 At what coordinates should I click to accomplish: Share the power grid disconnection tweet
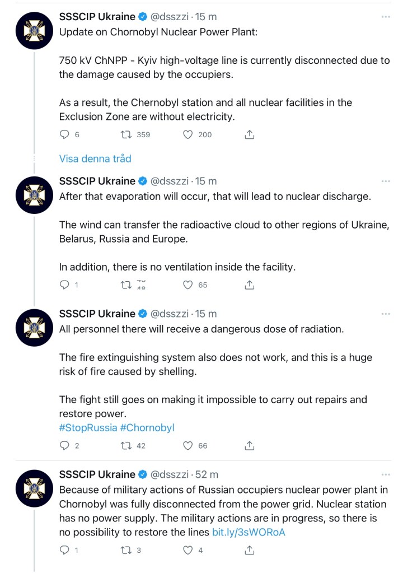[x=250, y=550]
